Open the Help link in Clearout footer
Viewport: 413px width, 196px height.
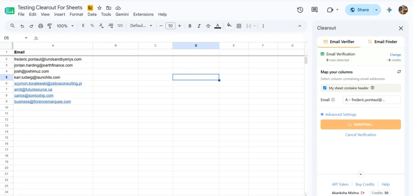click(385, 184)
